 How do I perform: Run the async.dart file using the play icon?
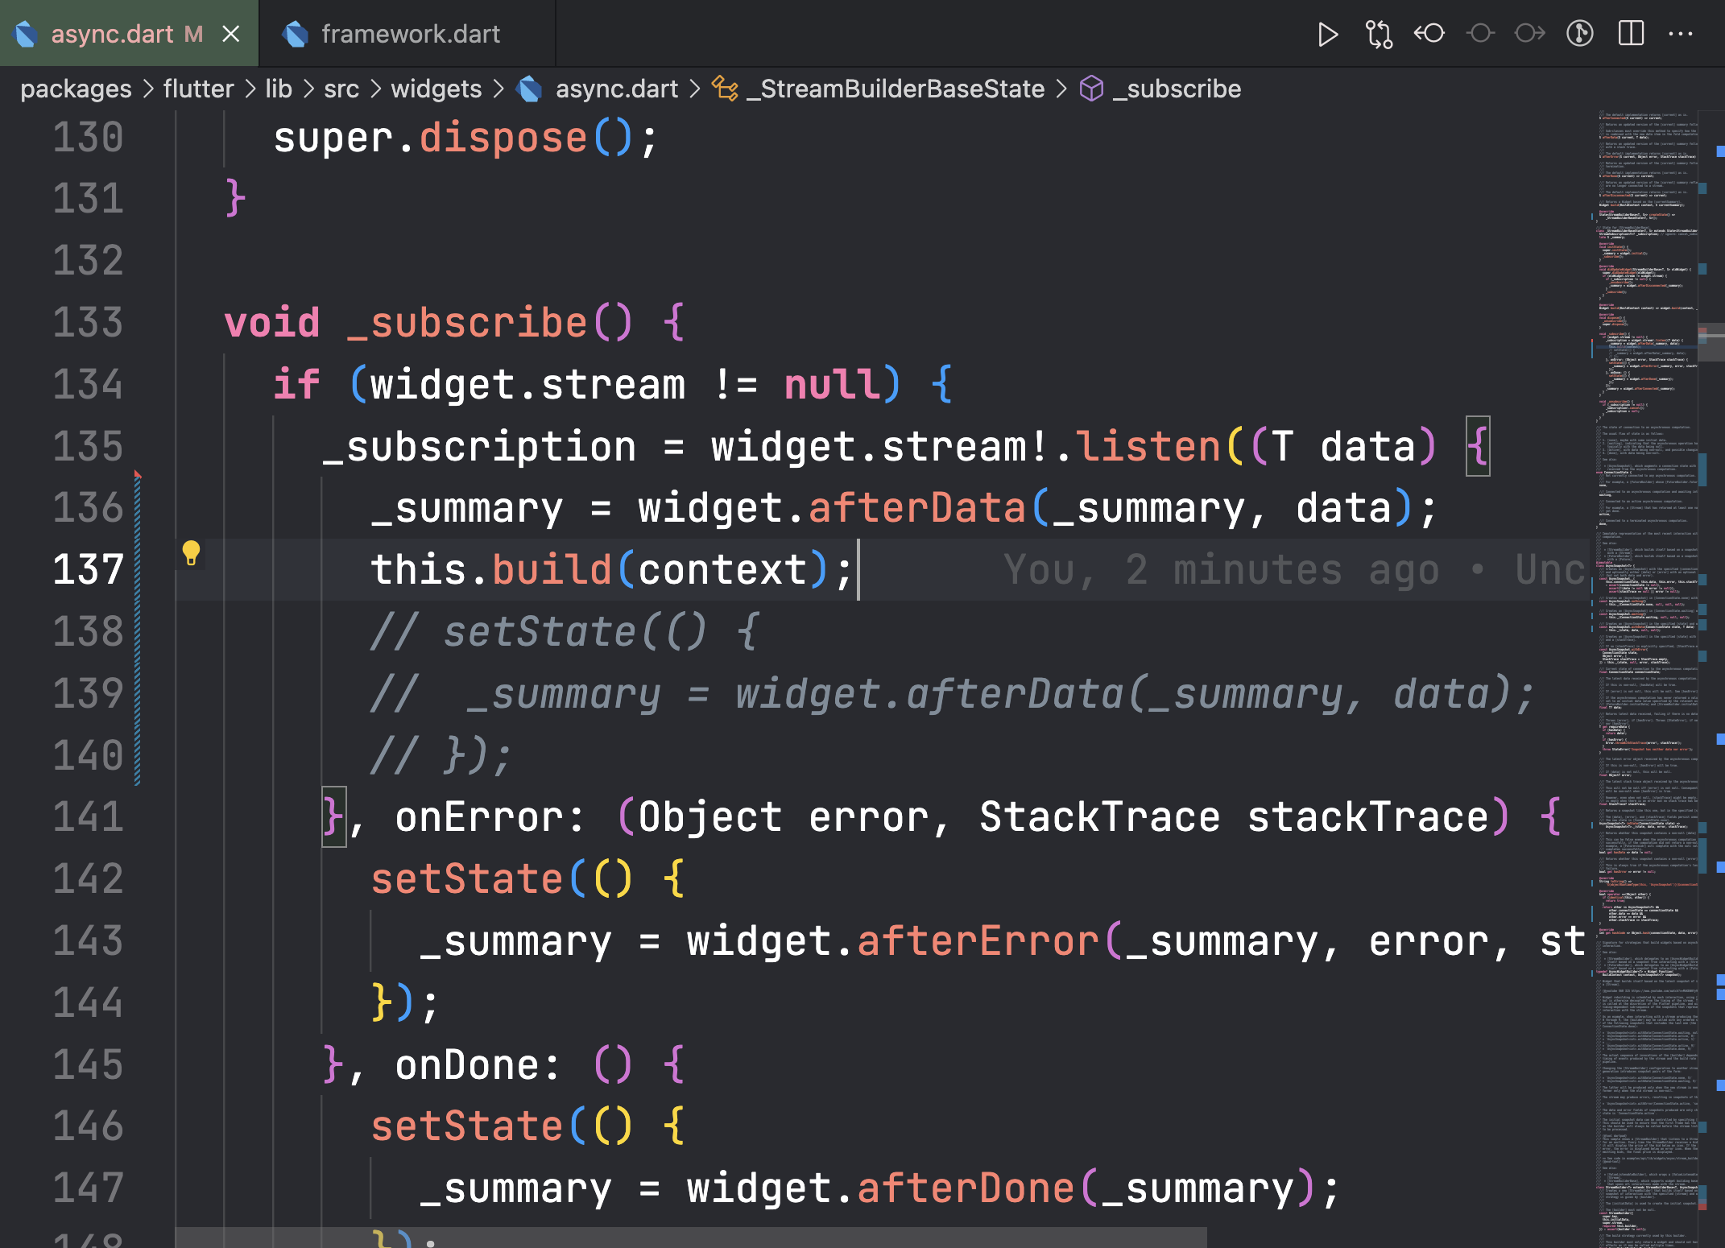pos(1328,33)
